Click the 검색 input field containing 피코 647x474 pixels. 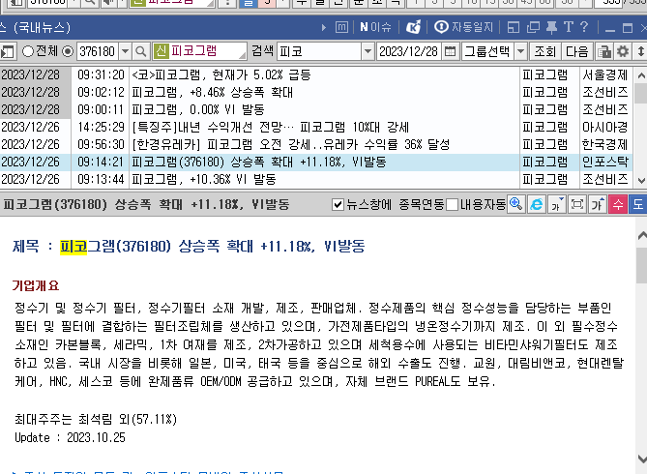[x=319, y=51]
